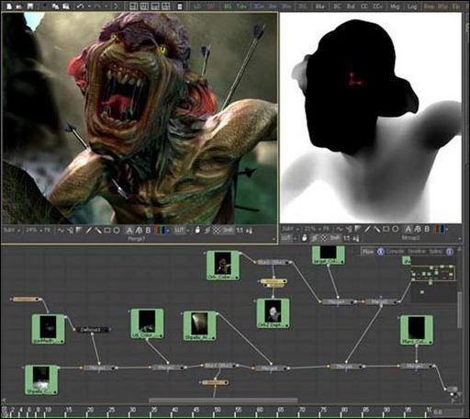
Task: Select rectangle mask tool in left viewer
Action: (107, 231)
